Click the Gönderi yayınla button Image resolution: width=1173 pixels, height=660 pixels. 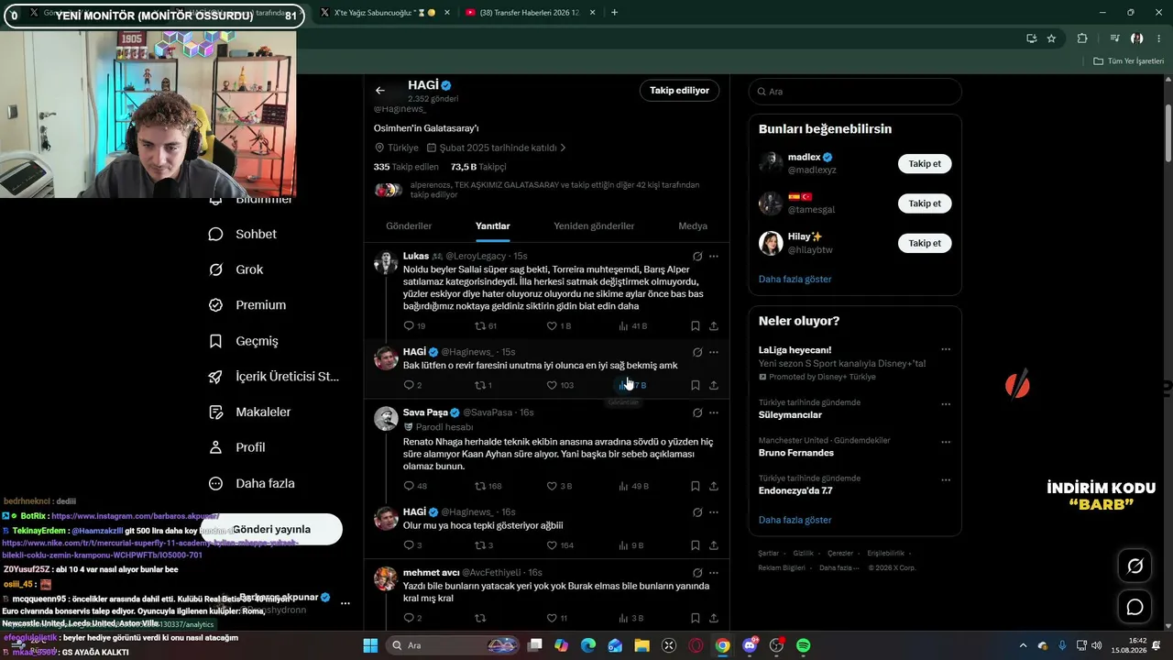point(272,529)
